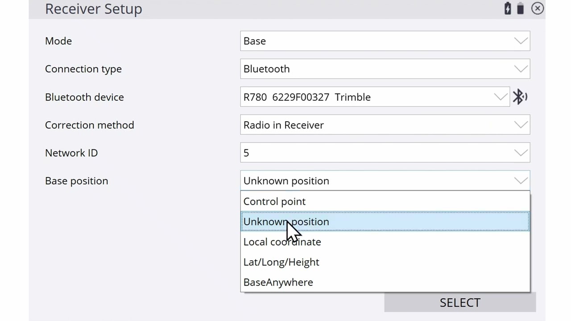This screenshot has height=321, width=571.
Task: Click the Base mode field
Action: click(385, 41)
